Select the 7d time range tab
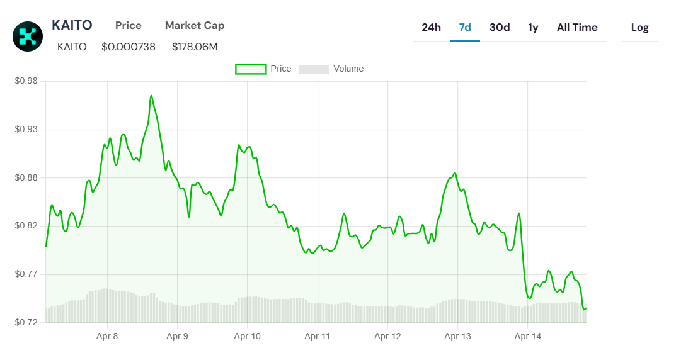 tap(465, 28)
